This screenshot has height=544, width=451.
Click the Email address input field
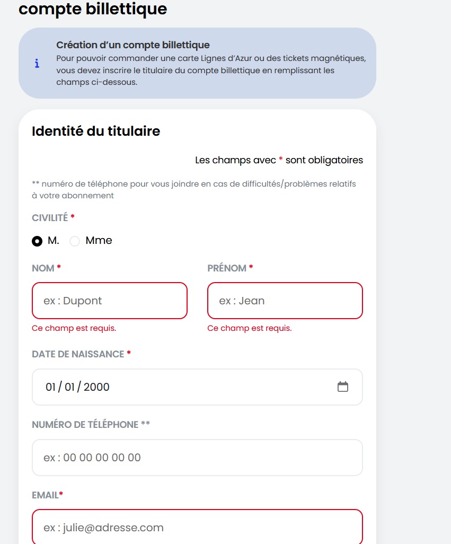pos(197,527)
